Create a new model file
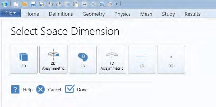 point(16,4)
